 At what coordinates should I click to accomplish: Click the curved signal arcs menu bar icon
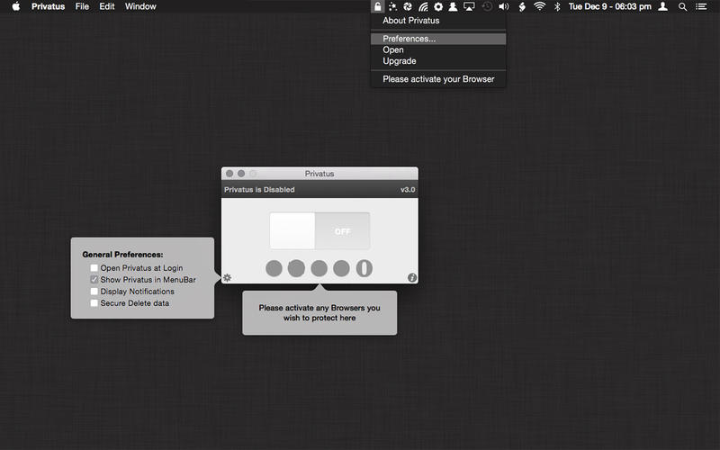pos(423,6)
